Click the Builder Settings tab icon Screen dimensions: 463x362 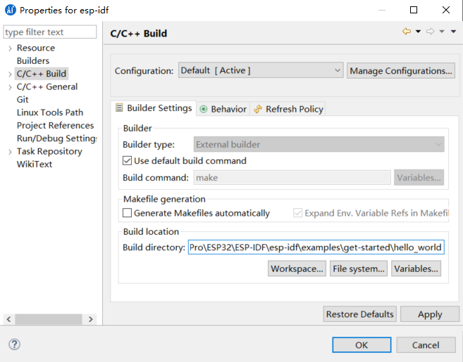point(119,108)
